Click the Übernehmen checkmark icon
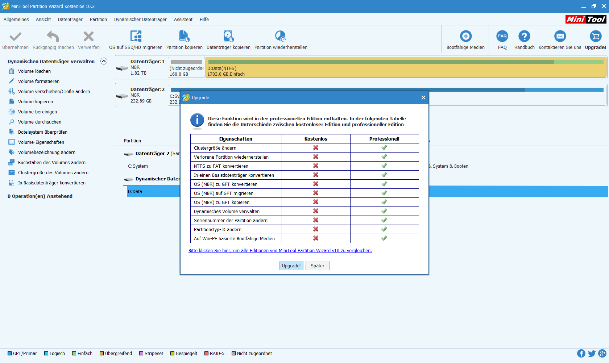The height and width of the screenshot is (363, 609). coord(15,36)
